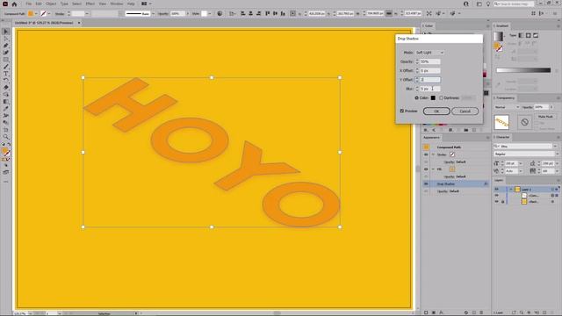Click the Drop Shadow fx icon in Appearance

(x=486, y=183)
